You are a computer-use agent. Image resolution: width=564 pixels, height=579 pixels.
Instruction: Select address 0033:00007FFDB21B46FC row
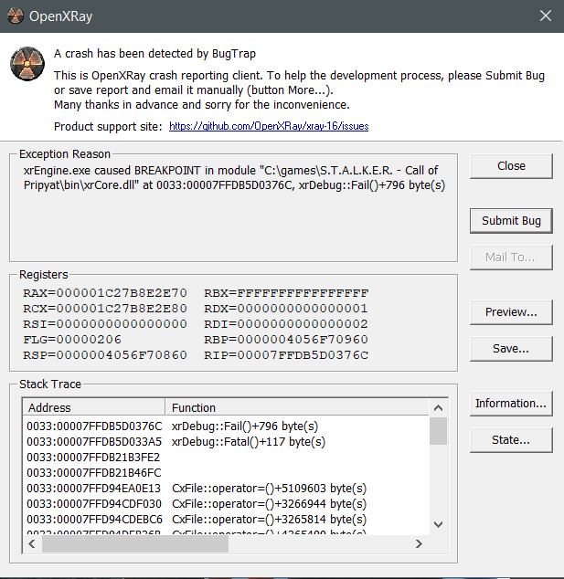pos(226,473)
